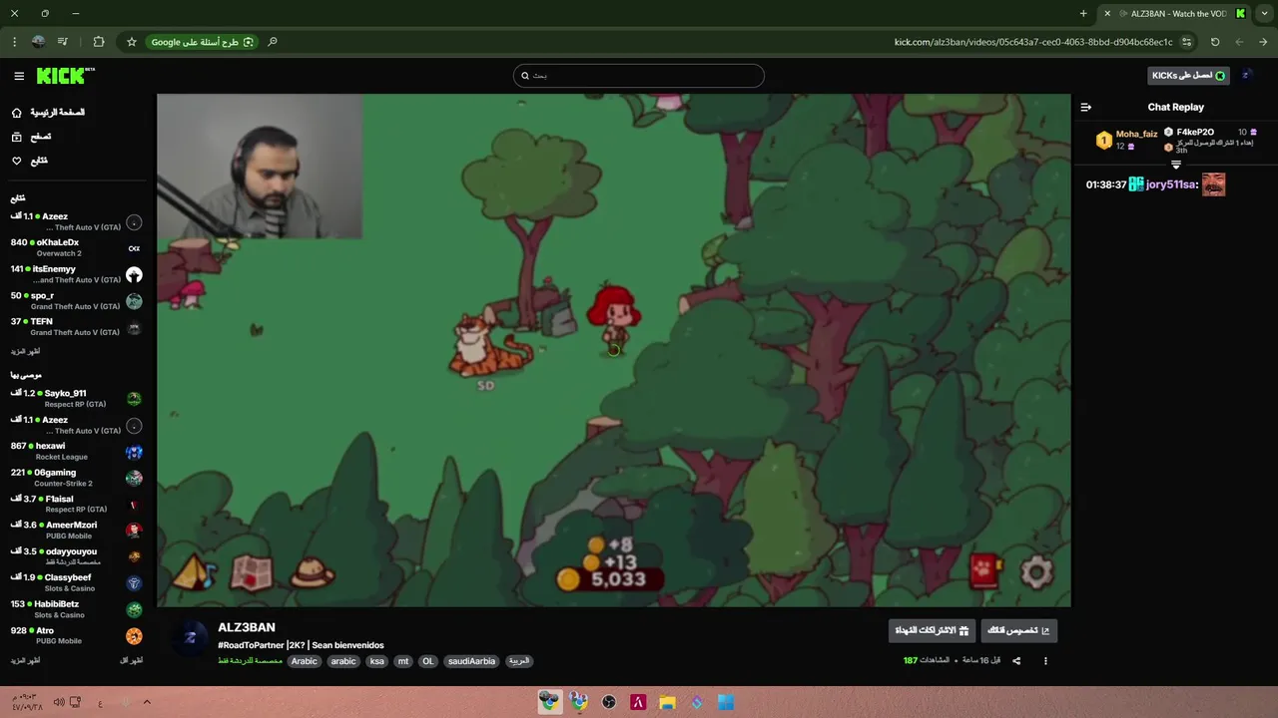Open hexawi Rocket League channel

click(x=76, y=452)
